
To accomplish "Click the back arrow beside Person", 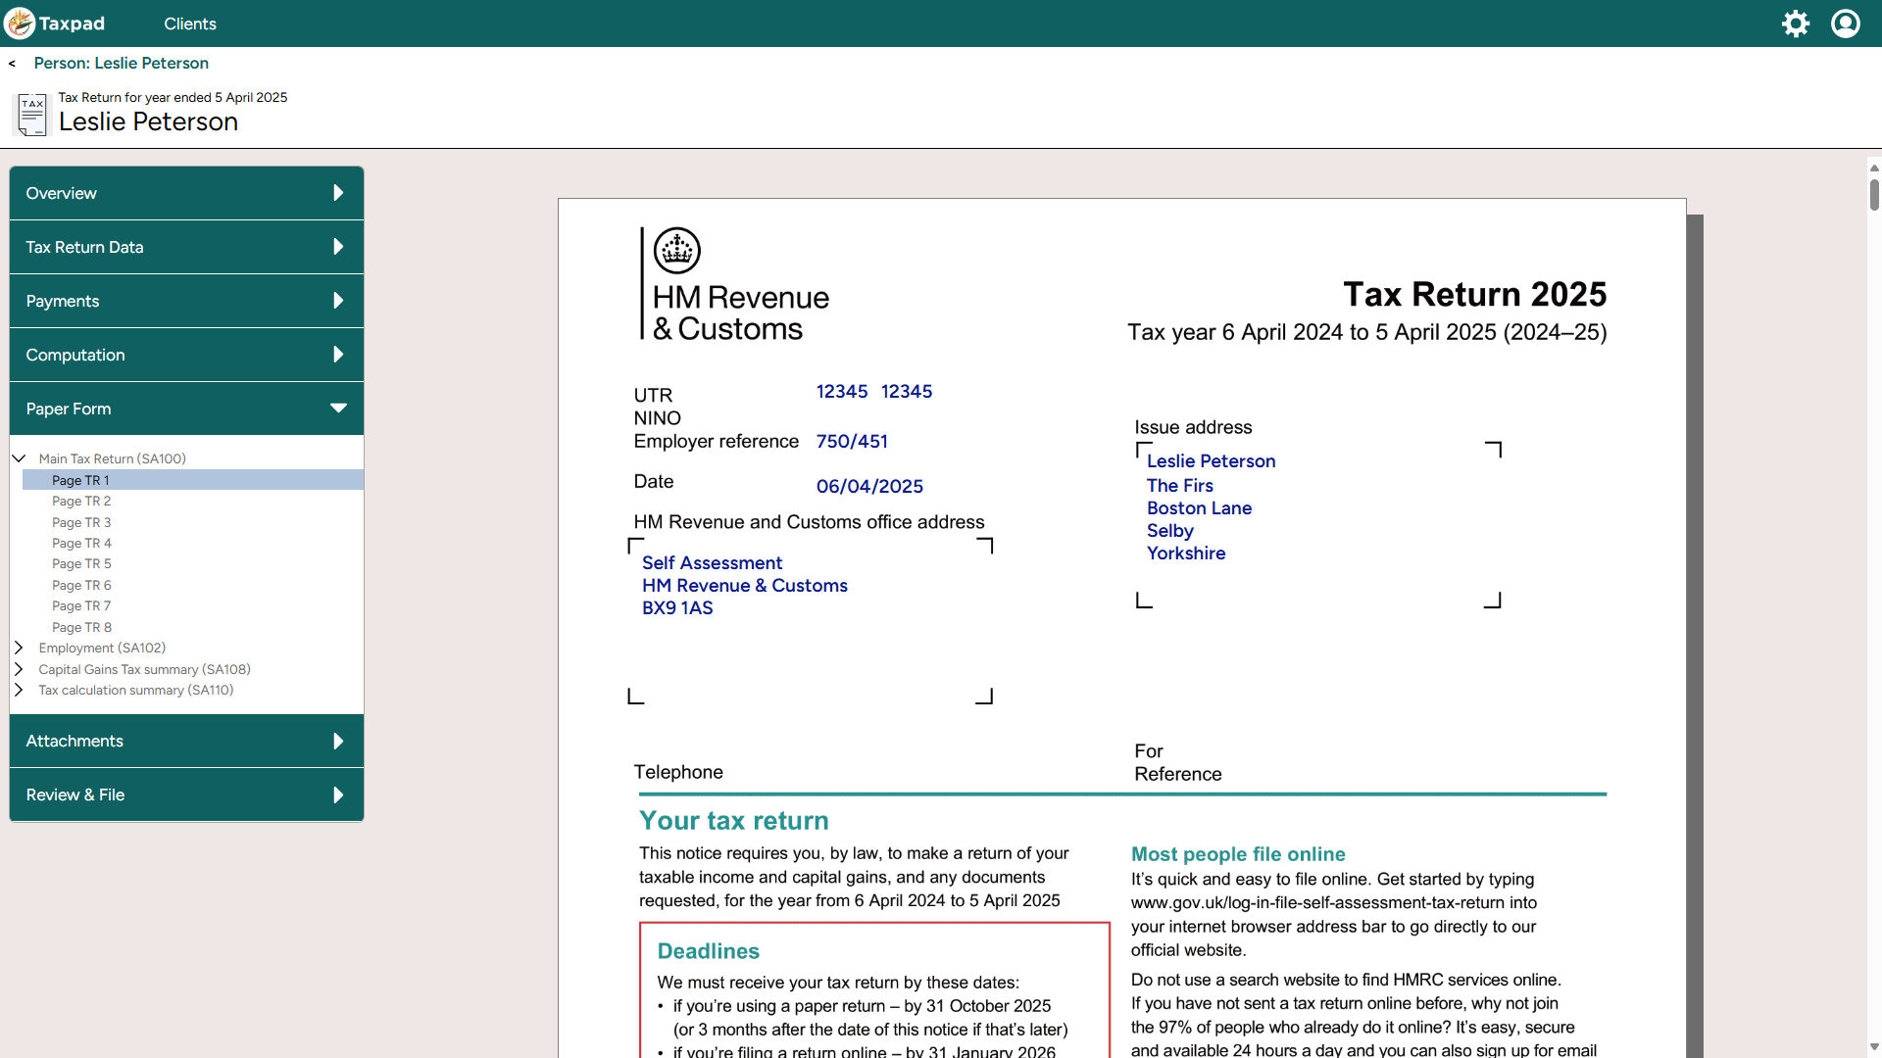I will (x=12, y=64).
